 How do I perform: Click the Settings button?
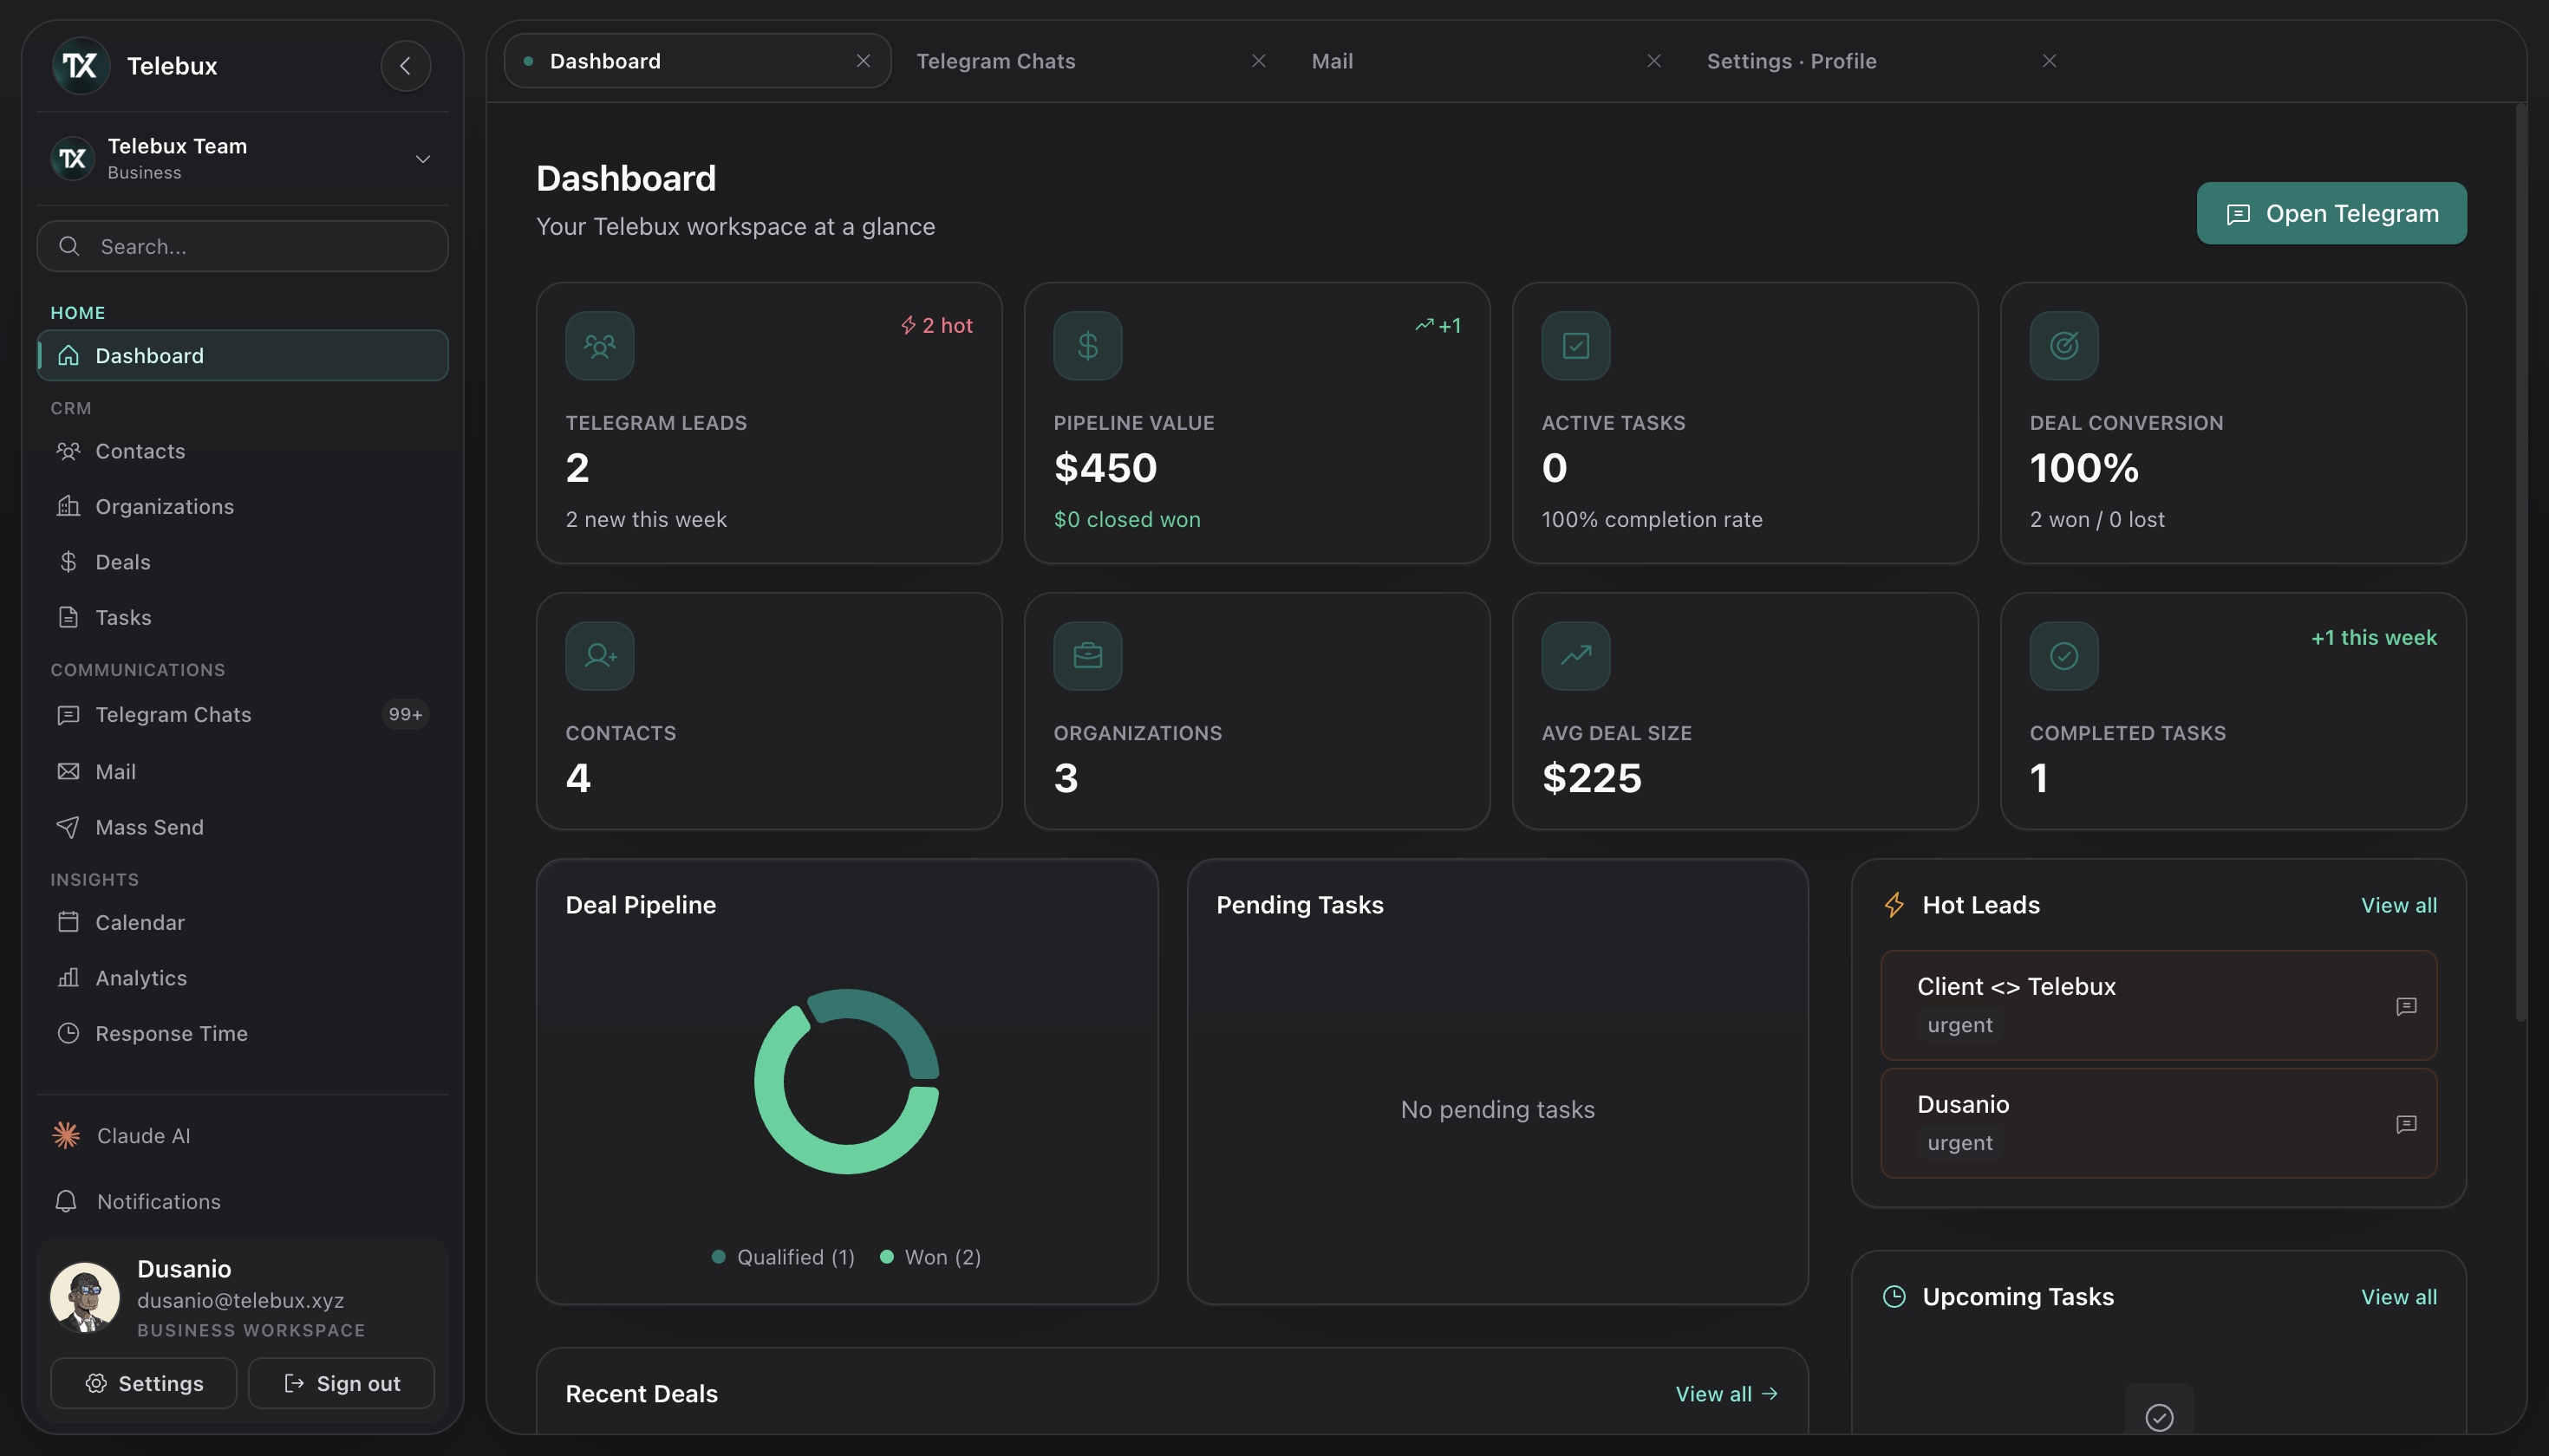[144, 1384]
